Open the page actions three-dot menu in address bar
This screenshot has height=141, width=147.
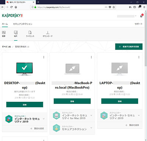pyautogui.click(x=106, y=7)
